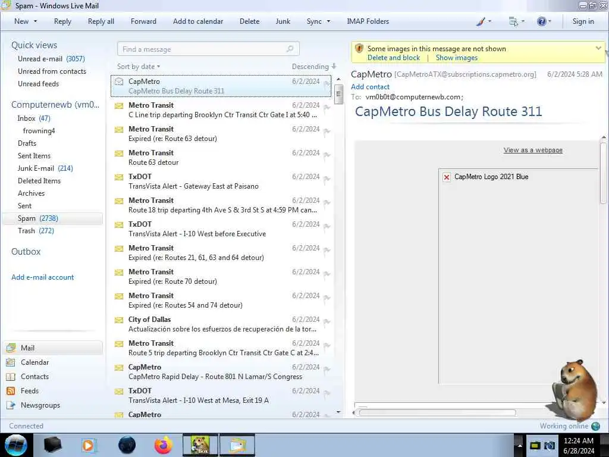Launch Firefox from the taskbar
This screenshot has width=609, height=457.
point(164,445)
